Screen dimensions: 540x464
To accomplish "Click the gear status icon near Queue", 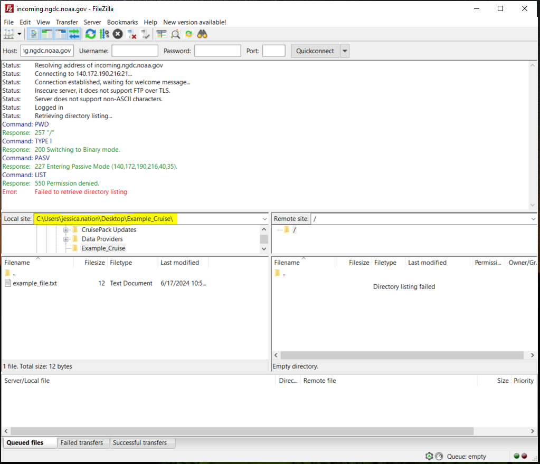I will 429,456.
